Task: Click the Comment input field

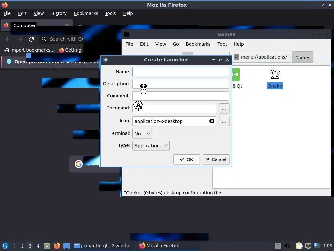Action: (x=181, y=96)
